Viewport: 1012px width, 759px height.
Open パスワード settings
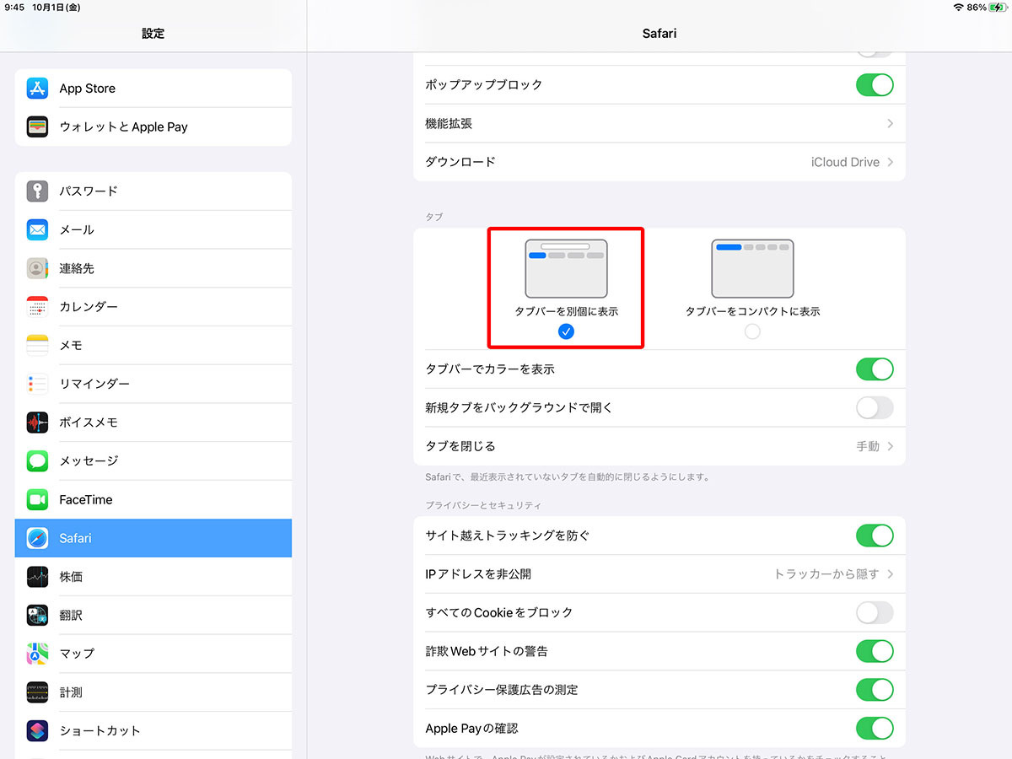[x=153, y=191]
